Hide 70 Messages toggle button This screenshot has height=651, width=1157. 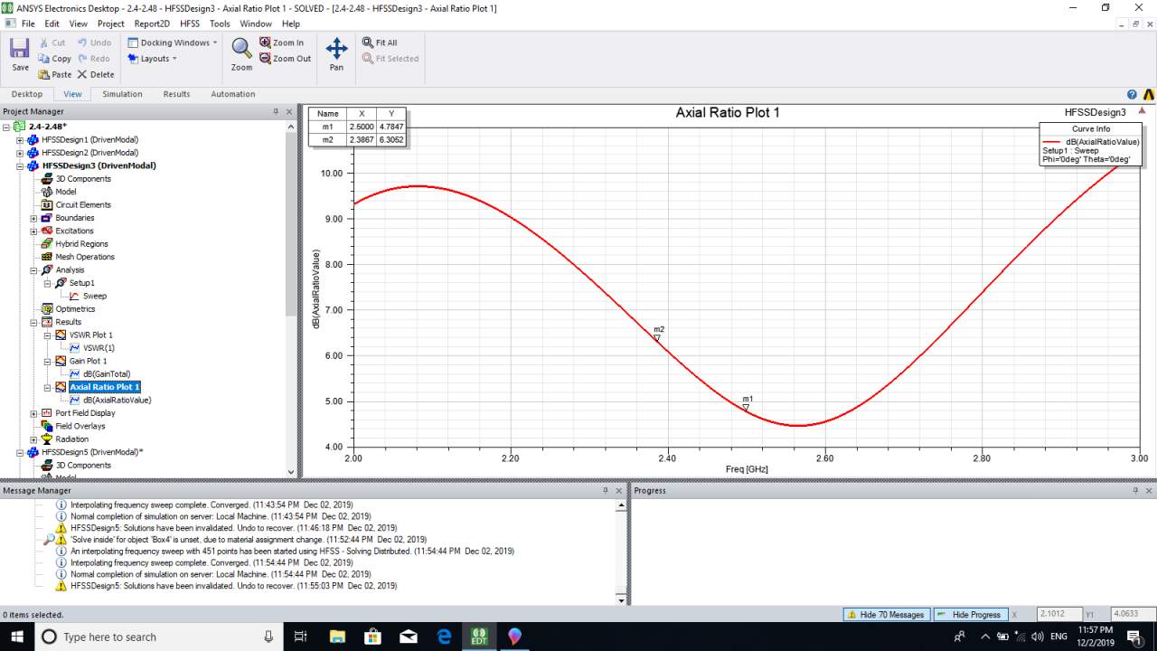[x=884, y=615]
